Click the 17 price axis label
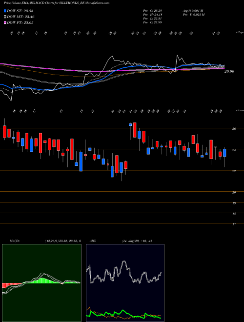 [x=234, y=224]
